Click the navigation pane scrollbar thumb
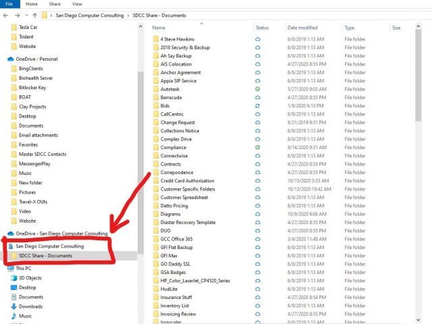The width and height of the screenshot is (432, 324). pos(140,163)
